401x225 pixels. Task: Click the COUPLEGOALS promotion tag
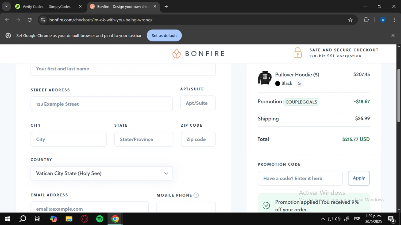(301, 102)
